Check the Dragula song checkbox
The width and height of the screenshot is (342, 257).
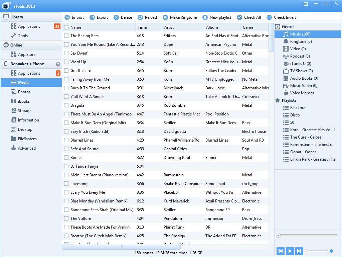coord(66,105)
